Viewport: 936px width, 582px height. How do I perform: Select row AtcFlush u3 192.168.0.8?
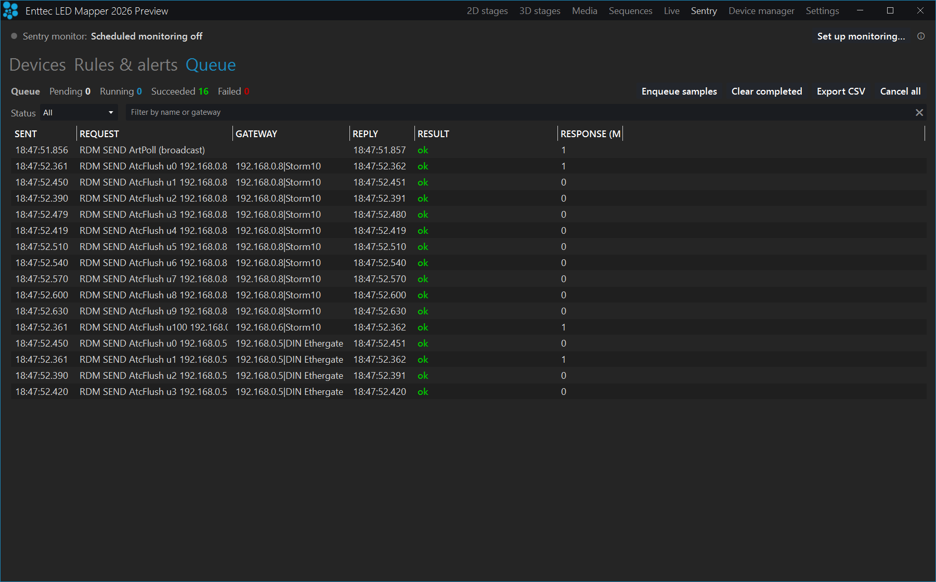point(469,215)
